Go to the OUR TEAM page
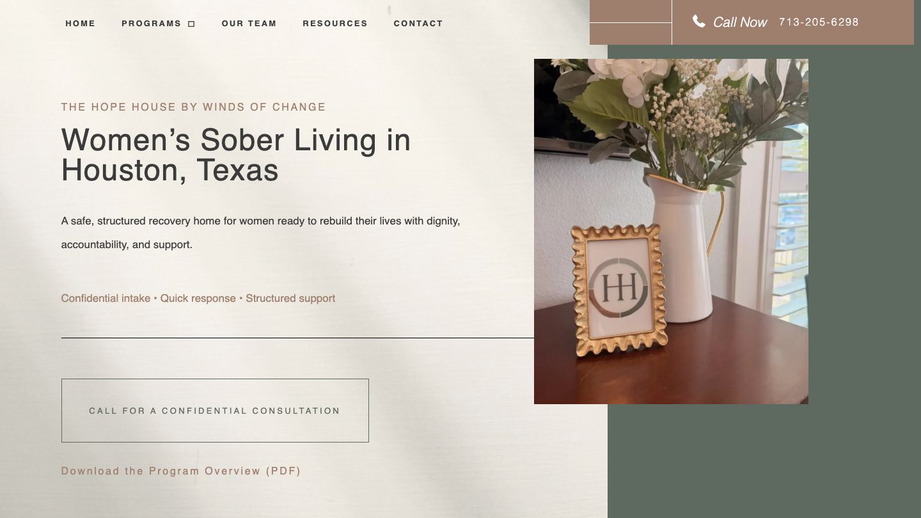Viewport: 921px width, 518px height. [x=249, y=24]
